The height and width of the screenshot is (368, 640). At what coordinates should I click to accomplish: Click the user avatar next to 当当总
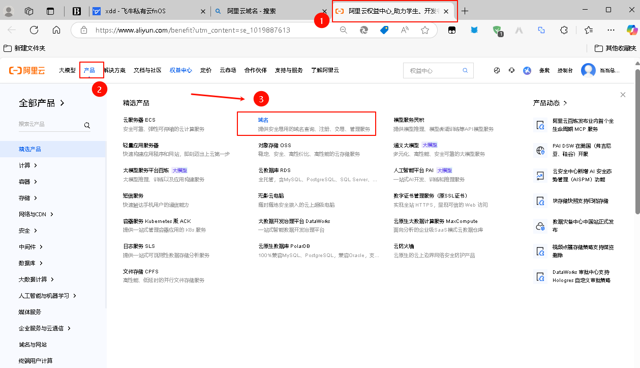point(588,70)
